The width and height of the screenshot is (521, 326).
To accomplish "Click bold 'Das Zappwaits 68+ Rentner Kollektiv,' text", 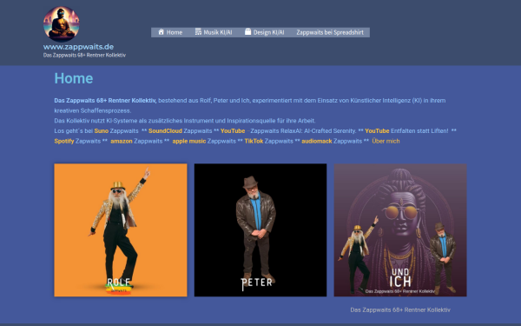I will 105,101.
